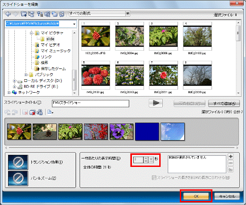The width and height of the screenshot is (246, 205).
Task: Click the refresh icon in the toolbar
Action: point(62,14)
